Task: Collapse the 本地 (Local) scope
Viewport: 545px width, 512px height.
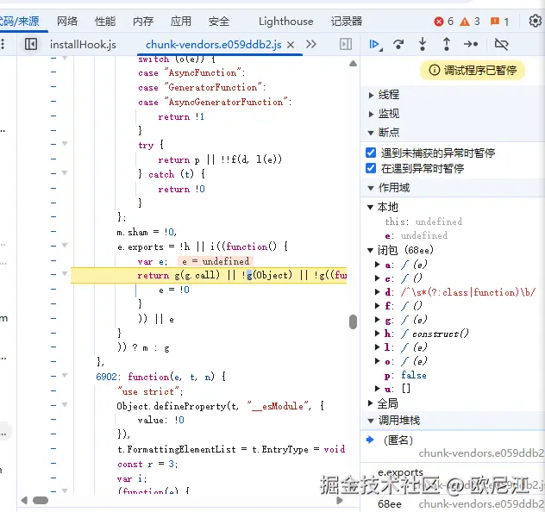Action: [370, 208]
